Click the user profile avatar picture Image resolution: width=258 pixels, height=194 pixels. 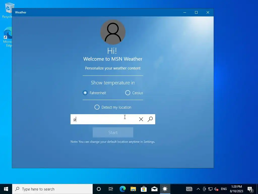click(x=113, y=32)
